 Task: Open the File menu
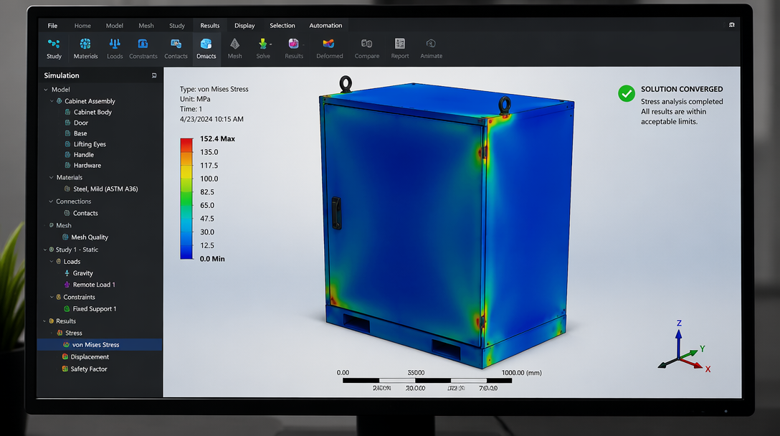[x=52, y=25]
